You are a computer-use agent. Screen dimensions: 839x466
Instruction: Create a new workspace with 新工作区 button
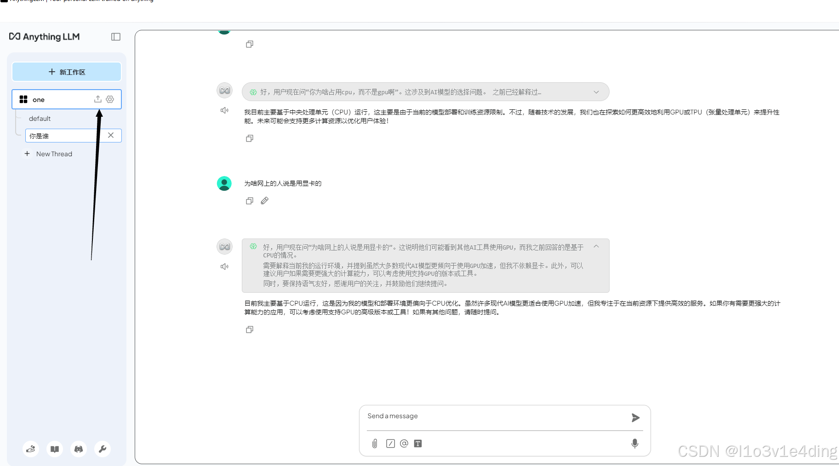pyautogui.click(x=67, y=72)
